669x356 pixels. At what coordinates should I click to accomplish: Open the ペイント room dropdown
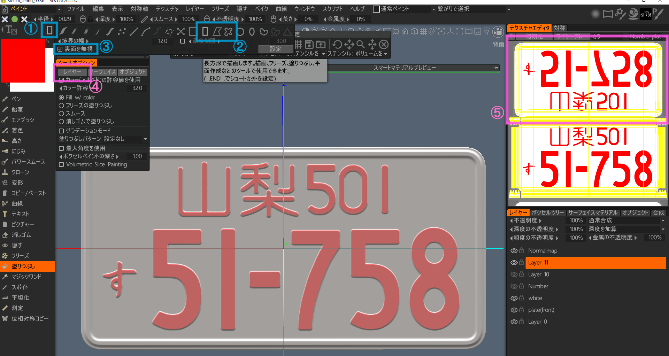pos(36,9)
